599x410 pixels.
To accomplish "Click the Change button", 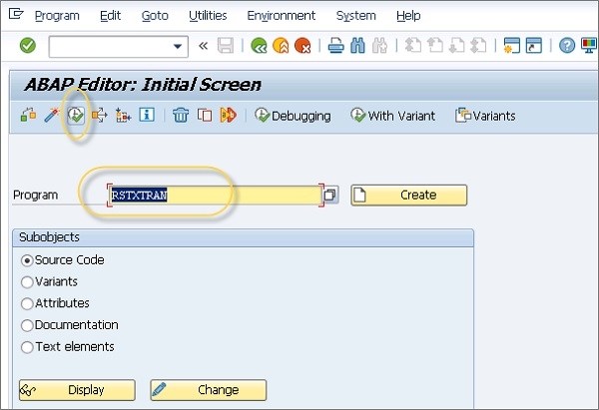I will pos(209,390).
